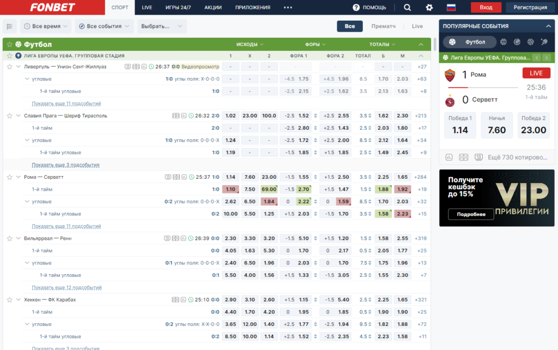
Task: Adjust the 2.5 total stepper in Хеккен — ФК Карабах row
Action: [370, 300]
